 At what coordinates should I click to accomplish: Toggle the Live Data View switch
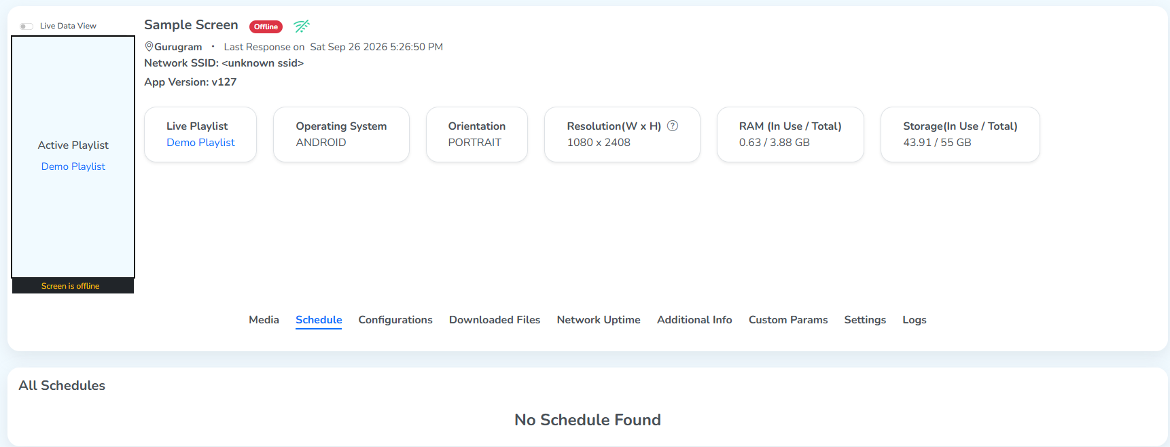tap(26, 26)
